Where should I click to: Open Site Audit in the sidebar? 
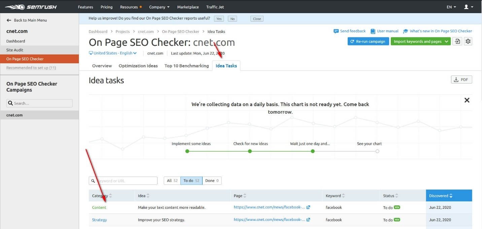39,50
